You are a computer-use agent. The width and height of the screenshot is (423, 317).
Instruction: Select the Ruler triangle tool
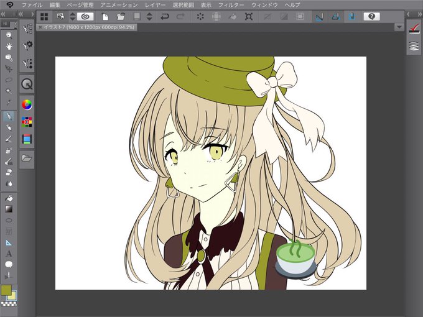point(9,243)
